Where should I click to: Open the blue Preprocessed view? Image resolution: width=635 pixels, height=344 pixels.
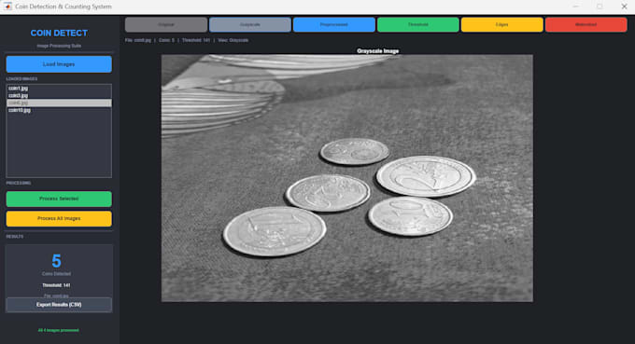334,24
